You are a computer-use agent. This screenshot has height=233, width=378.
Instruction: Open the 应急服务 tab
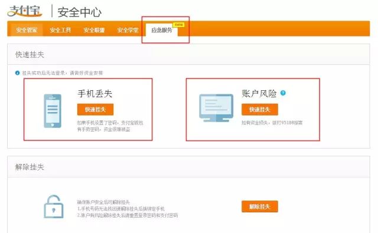(x=162, y=30)
